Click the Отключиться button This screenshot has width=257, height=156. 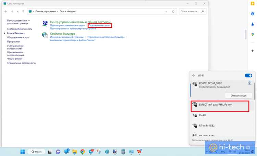pos(238,96)
